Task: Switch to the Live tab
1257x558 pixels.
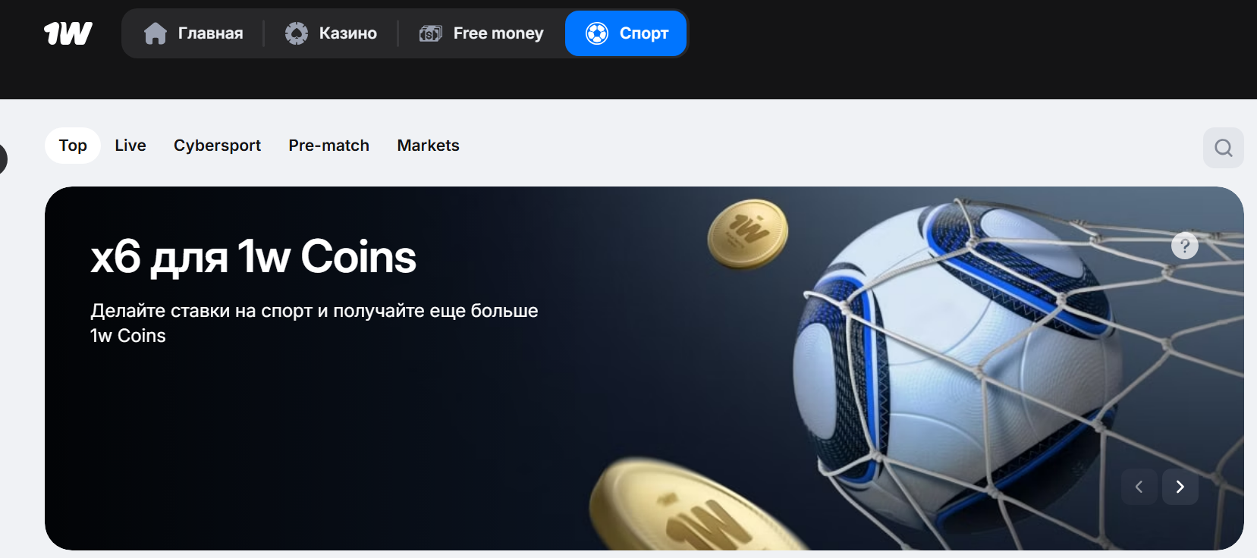Action: click(130, 146)
